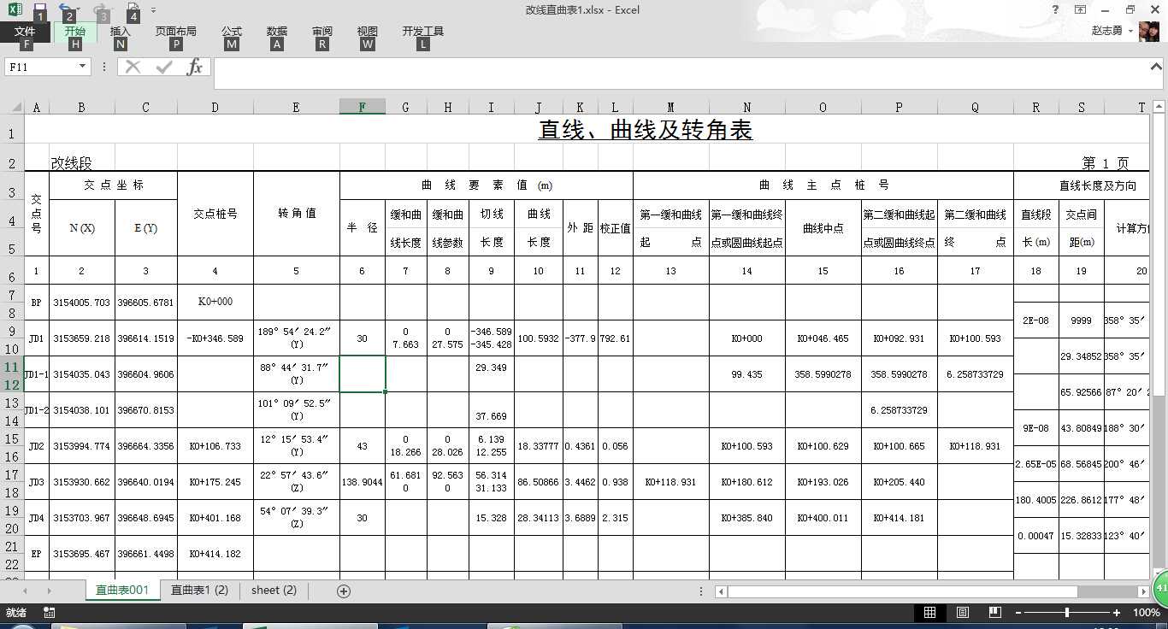Add a new sheet with the plus icon
This screenshot has width=1168, height=629.
point(344,591)
